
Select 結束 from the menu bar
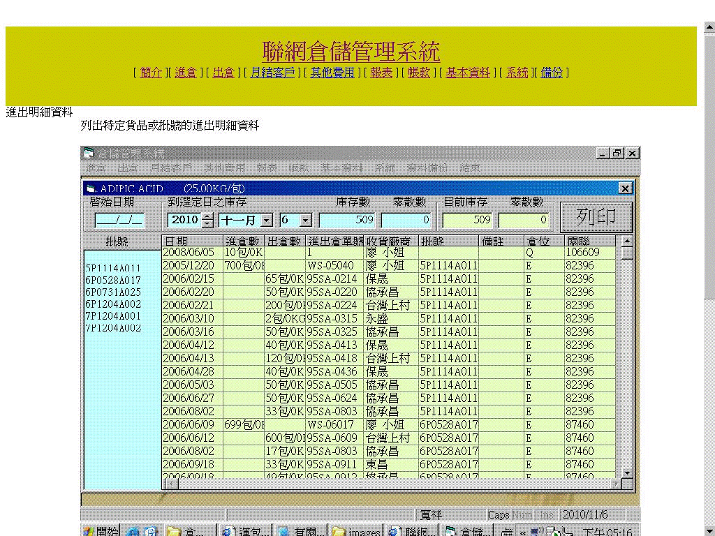point(469,167)
